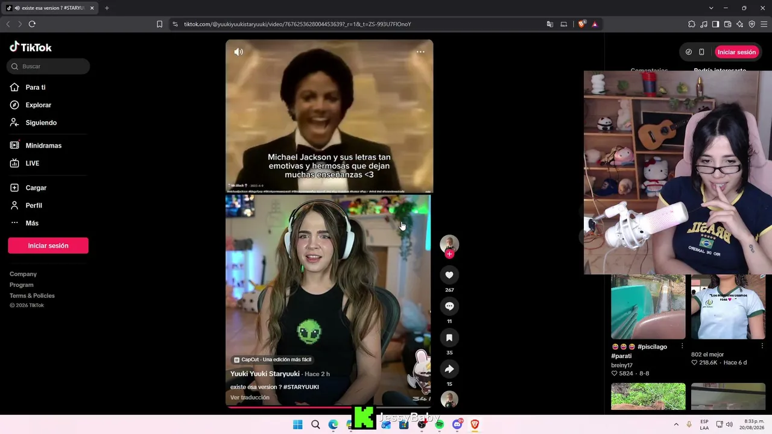This screenshot has width=772, height=434.
Task: Seek along the video progress bar
Action: (x=329, y=407)
